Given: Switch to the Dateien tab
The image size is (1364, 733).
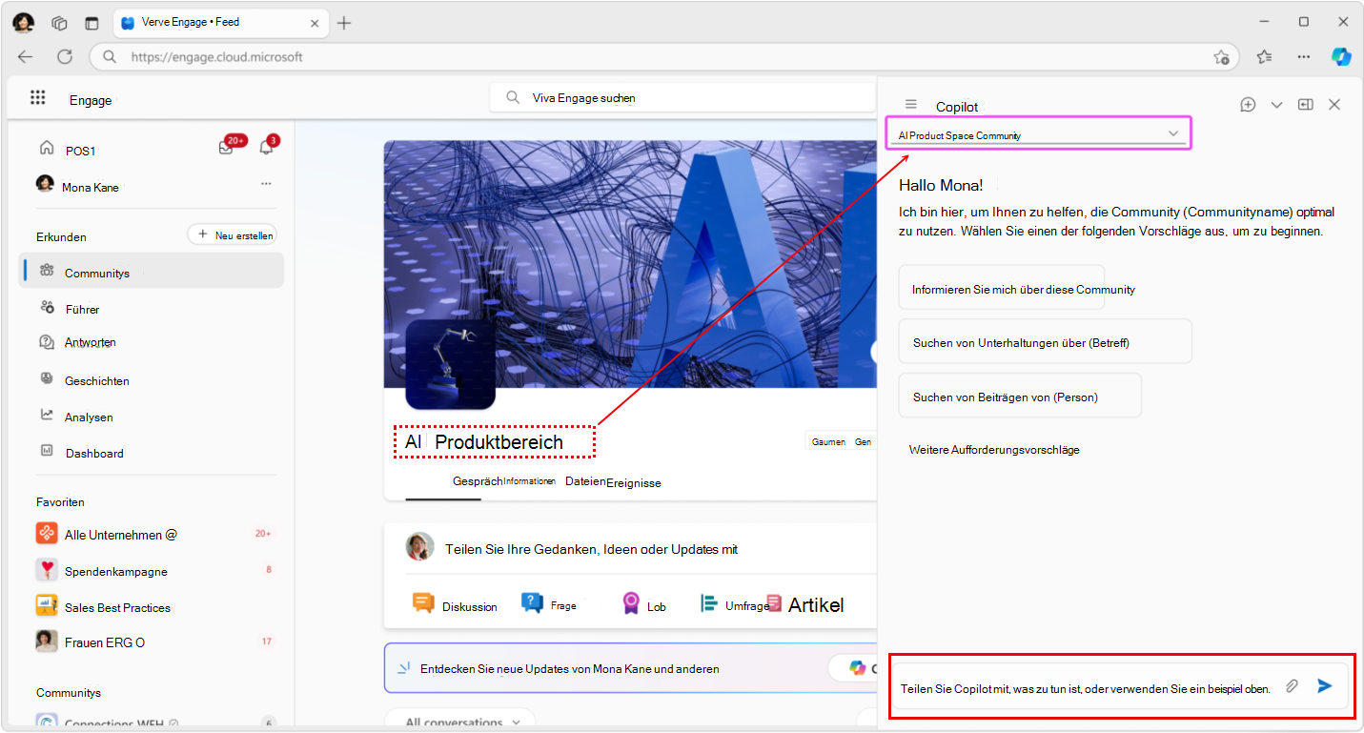Looking at the screenshot, I should coord(585,481).
